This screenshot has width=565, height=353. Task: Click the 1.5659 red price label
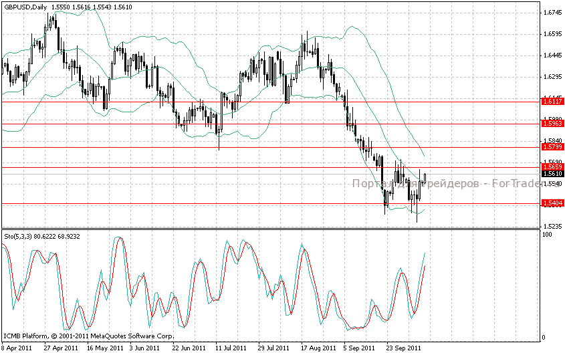click(x=552, y=166)
